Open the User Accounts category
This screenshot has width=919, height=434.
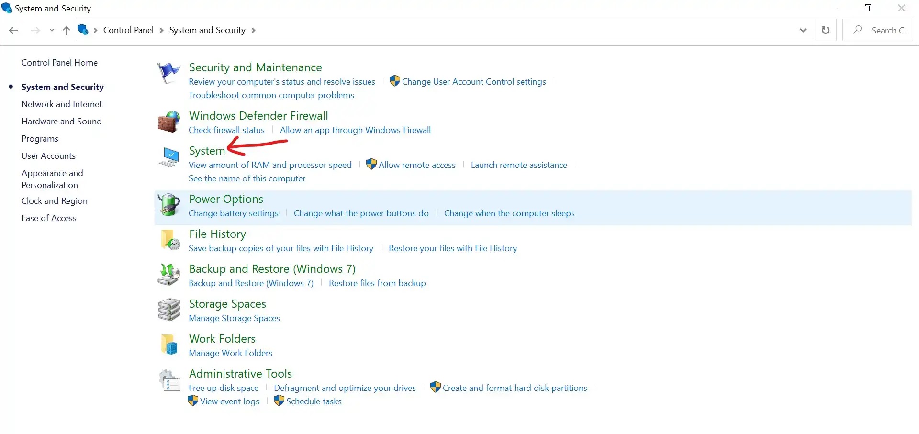click(48, 156)
